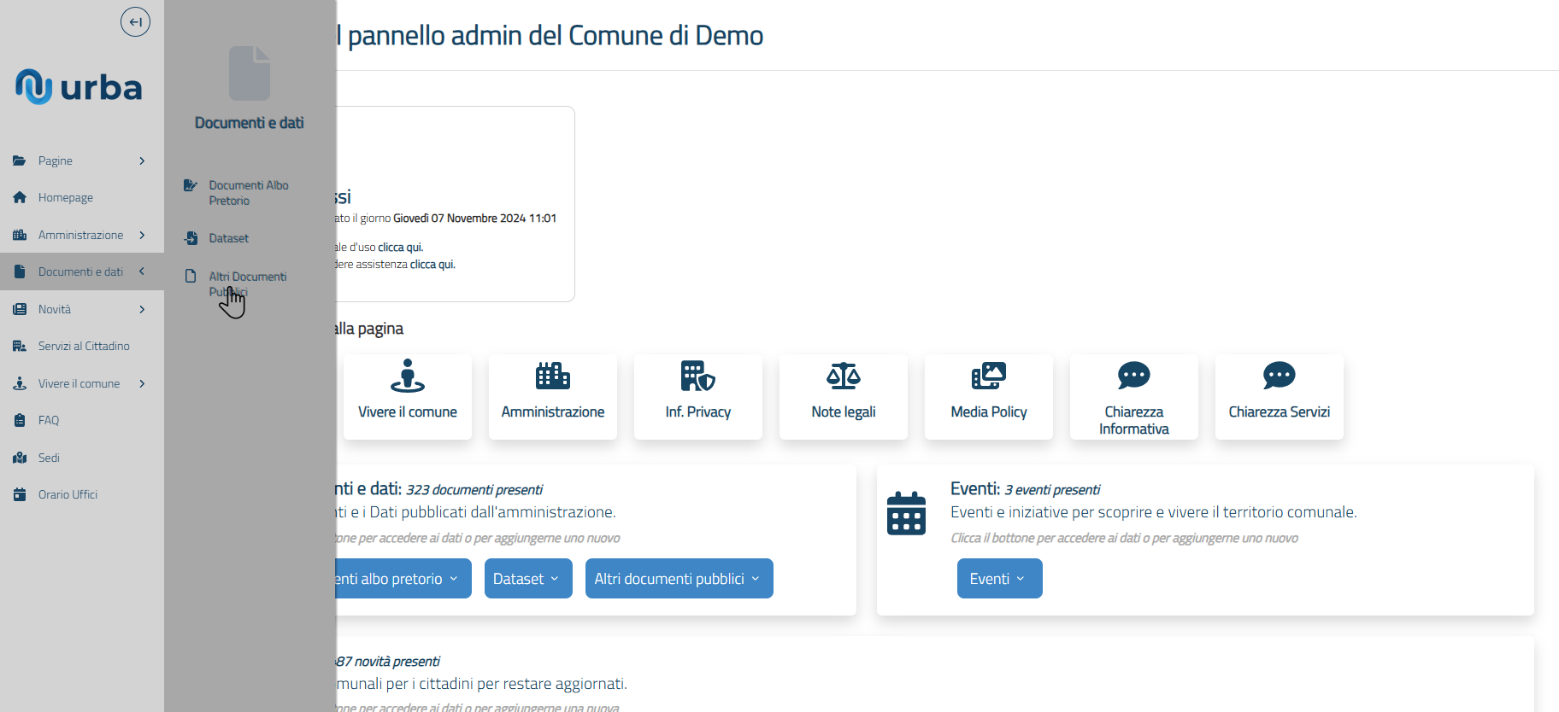The height and width of the screenshot is (712, 1559).
Task: Go to Servizi al Cittadino
Action: (83, 346)
